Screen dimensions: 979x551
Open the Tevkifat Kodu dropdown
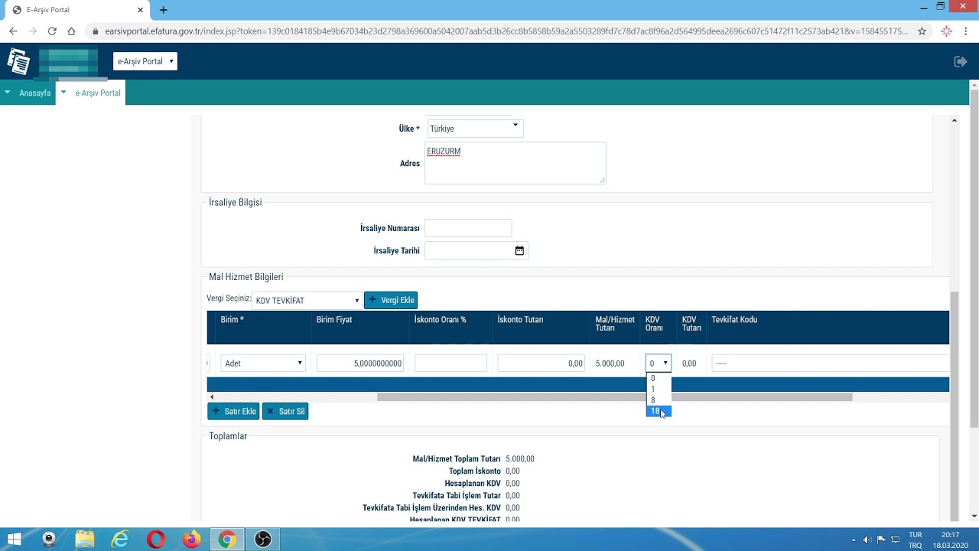coord(830,364)
